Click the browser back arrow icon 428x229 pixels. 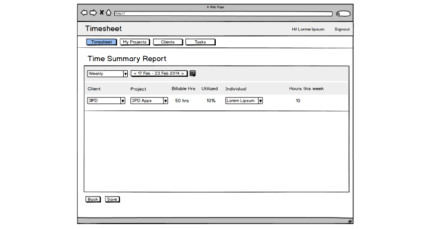point(84,12)
